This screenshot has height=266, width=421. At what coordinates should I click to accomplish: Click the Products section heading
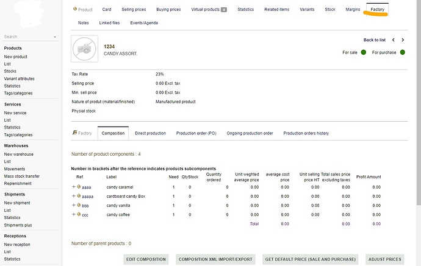13,48
